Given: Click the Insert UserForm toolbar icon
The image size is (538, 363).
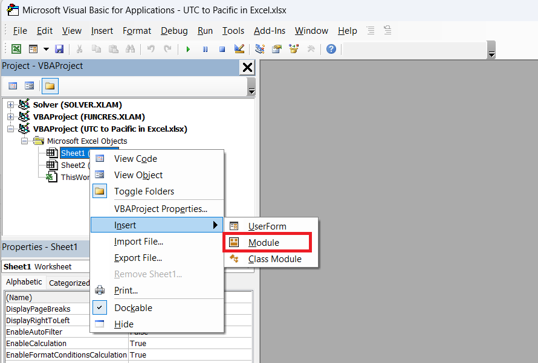Looking at the screenshot, I should [33, 49].
